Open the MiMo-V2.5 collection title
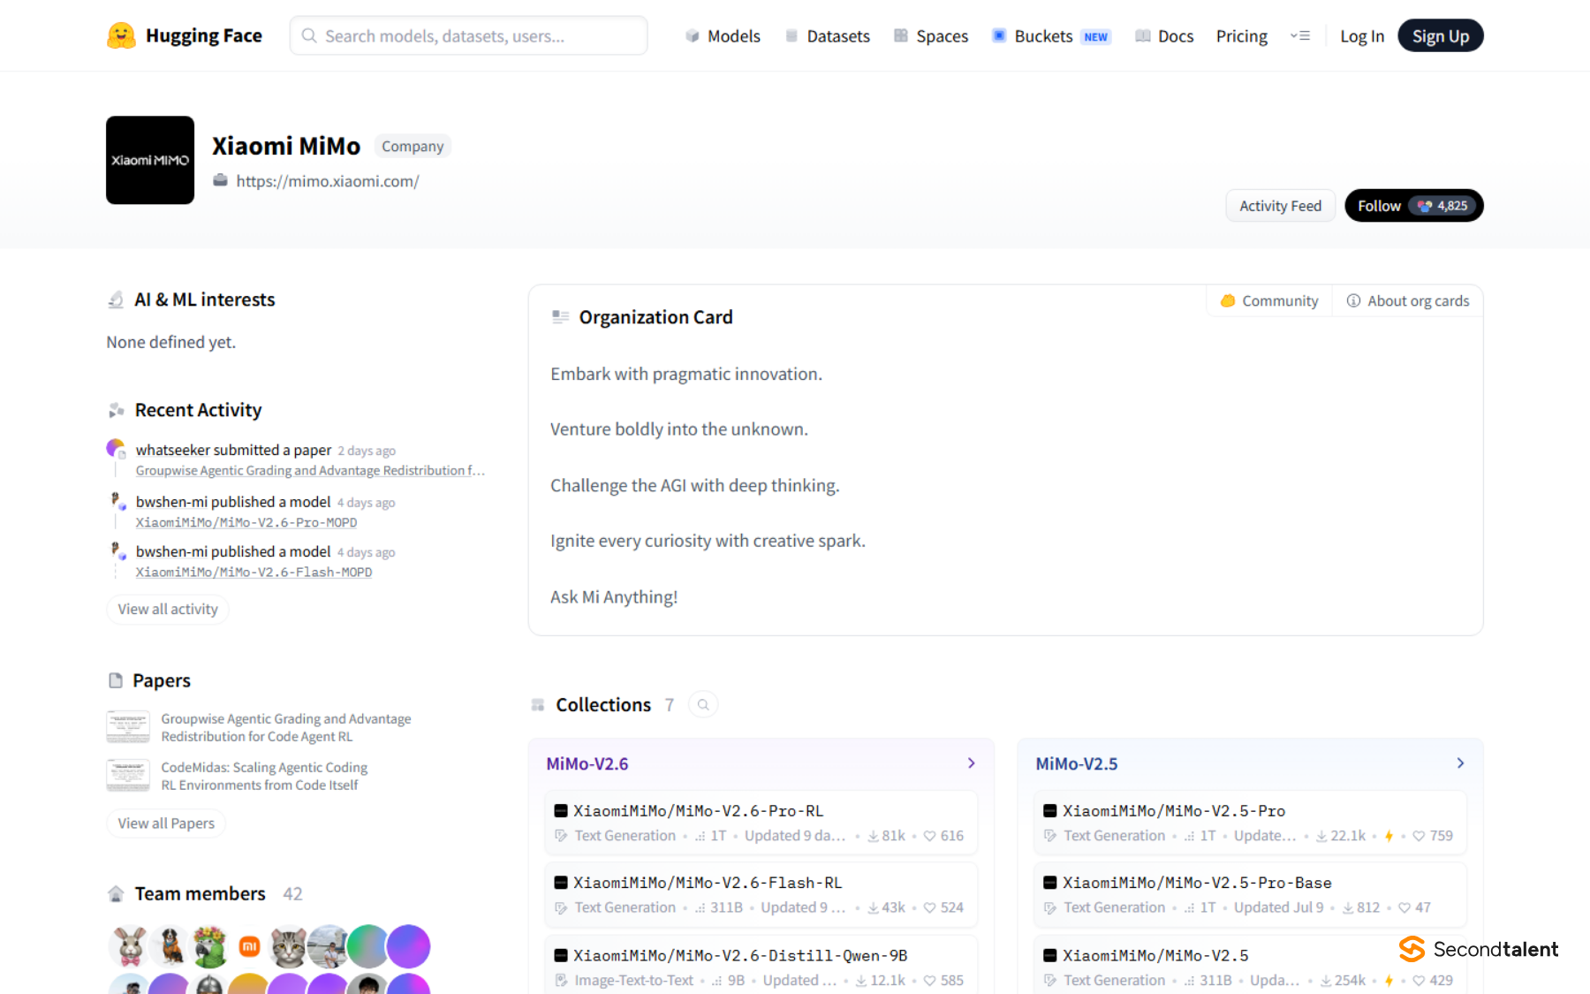 coord(1077,763)
